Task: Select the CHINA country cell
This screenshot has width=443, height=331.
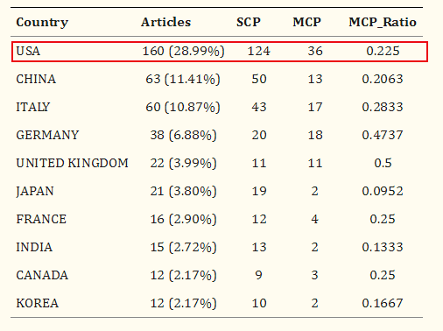Action: pyautogui.click(x=36, y=79)
